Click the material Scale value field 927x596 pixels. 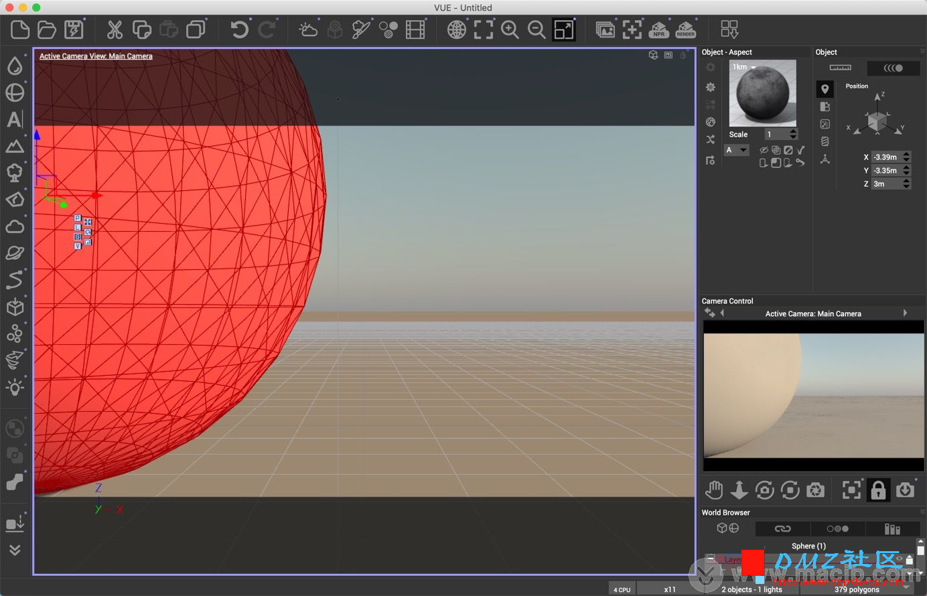point(776,135)
